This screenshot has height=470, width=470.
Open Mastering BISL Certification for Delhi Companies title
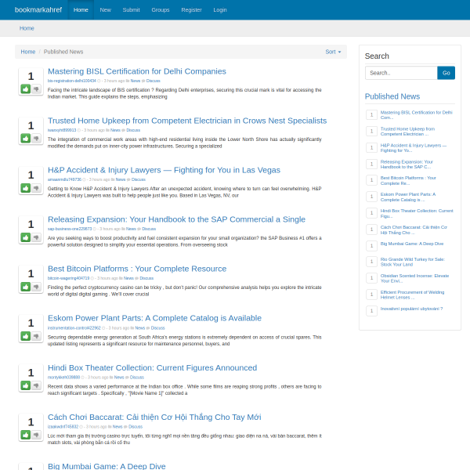[137, 71]
